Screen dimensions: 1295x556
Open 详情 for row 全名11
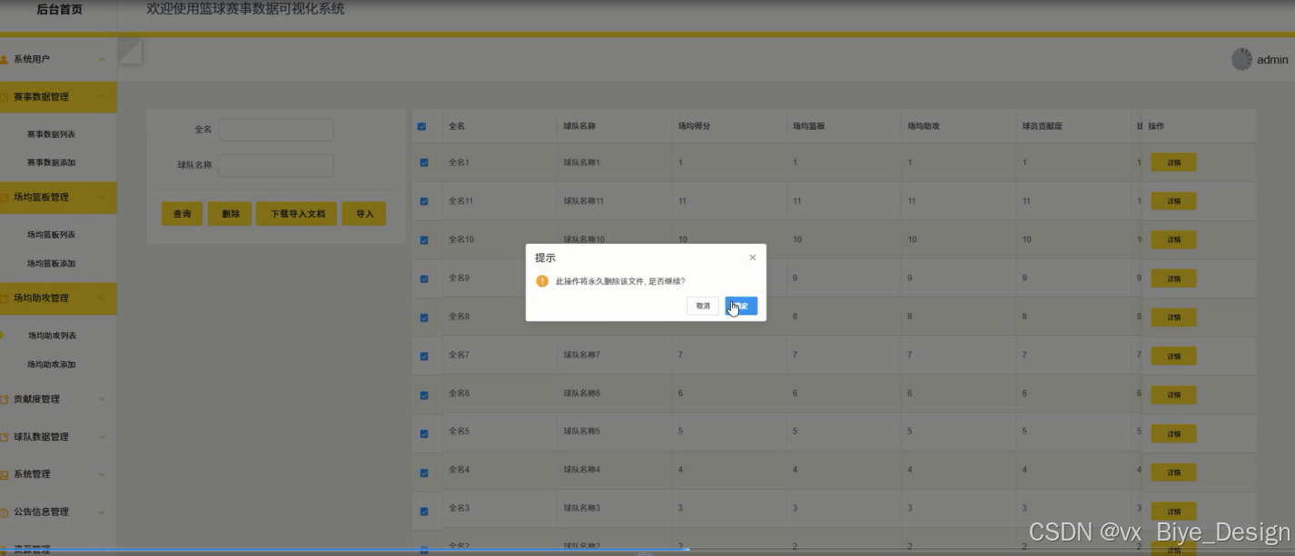click(x=1173, y=201)
